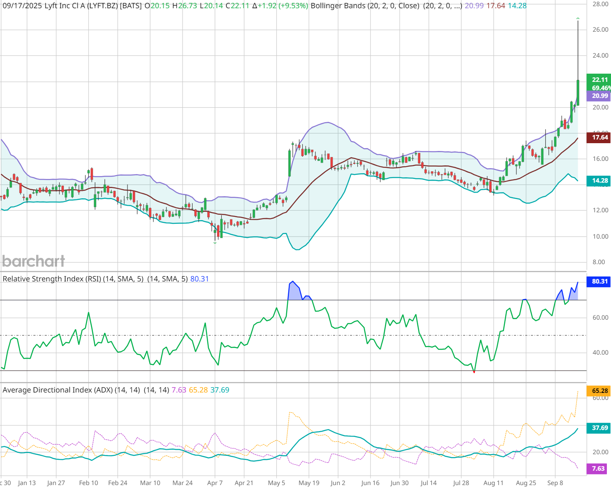Click the 8.00 price axis label

(x=599, y=262)
